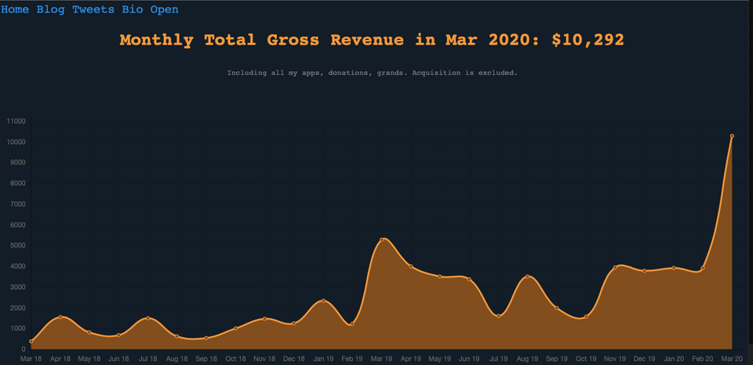Image resolution: width=753 pixels, height=365 pixels.
Task: Go to the Blog page link
Action: point(50,9)
